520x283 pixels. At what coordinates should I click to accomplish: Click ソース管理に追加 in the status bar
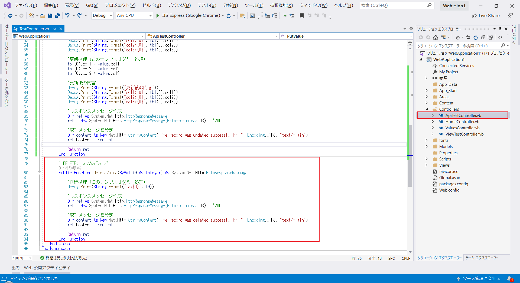479,278
